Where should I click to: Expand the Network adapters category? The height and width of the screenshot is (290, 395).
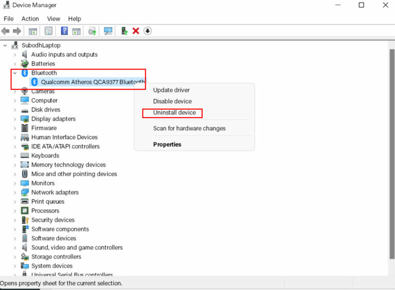(15, 192)
